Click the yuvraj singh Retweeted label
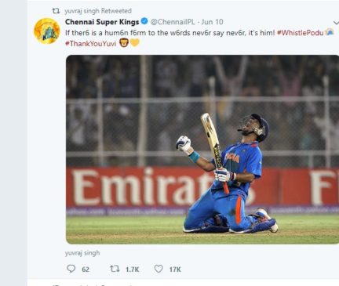This screenshot has width=339, height=286. point(98,11)
